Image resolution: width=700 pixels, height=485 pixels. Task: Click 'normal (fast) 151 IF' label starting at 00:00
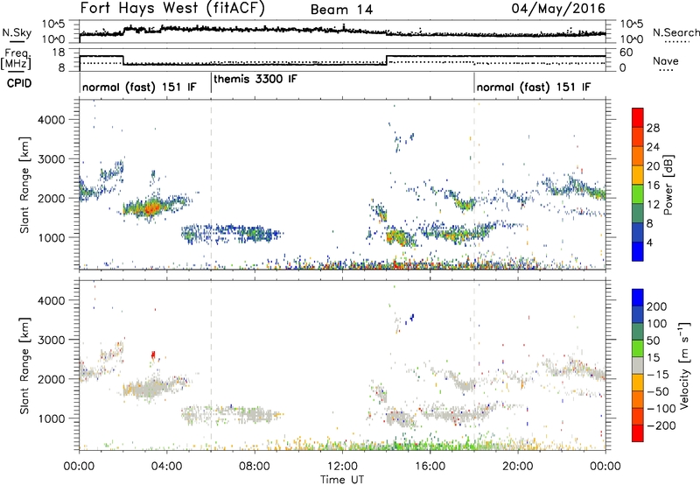click(x=139, y=87)
